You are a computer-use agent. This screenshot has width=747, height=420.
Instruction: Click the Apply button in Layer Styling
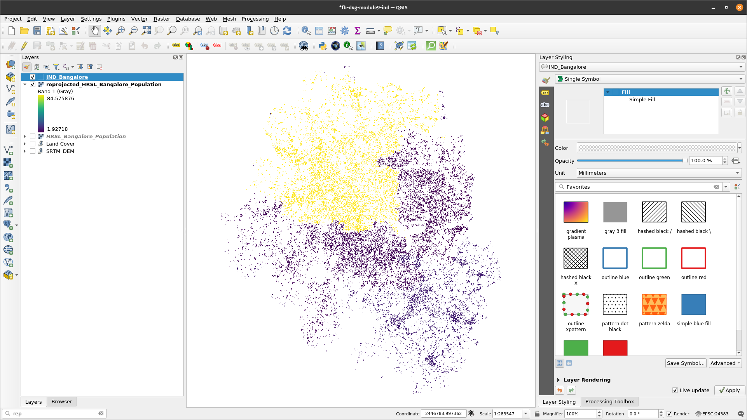point(728,390)
